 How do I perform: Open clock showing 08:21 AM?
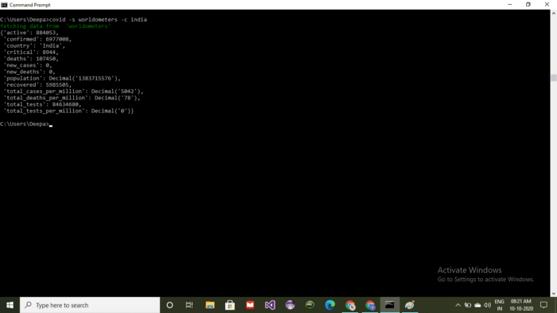(521, 305)
